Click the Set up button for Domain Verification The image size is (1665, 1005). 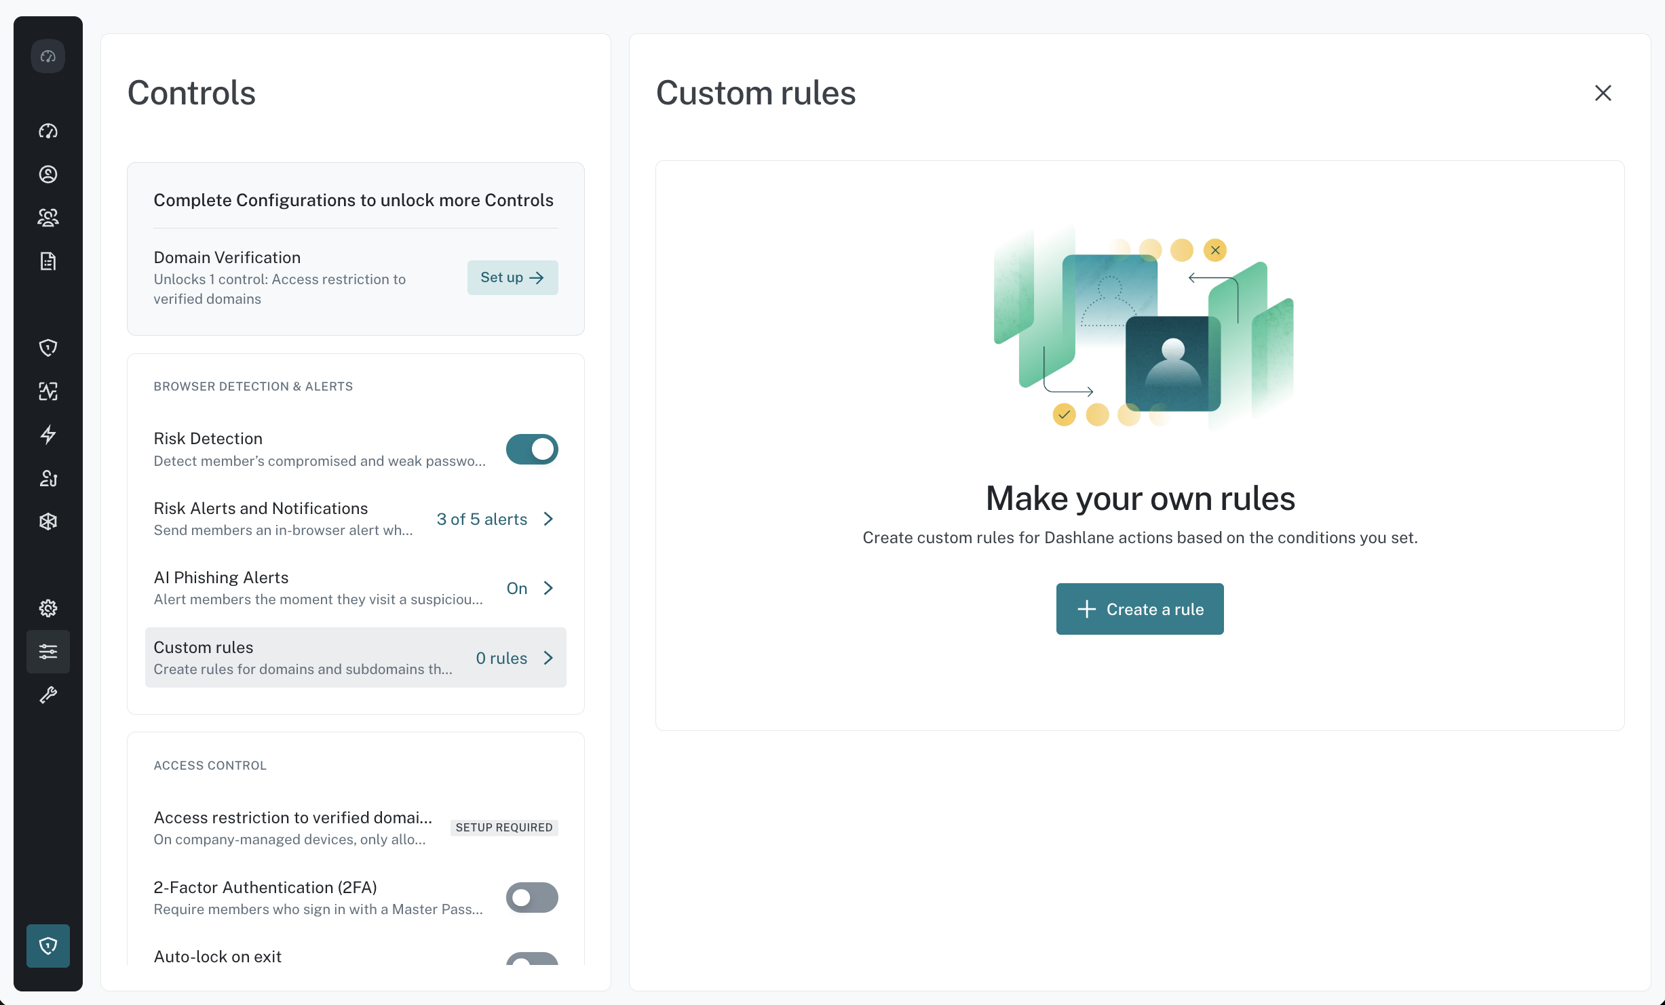click(512, 277)
